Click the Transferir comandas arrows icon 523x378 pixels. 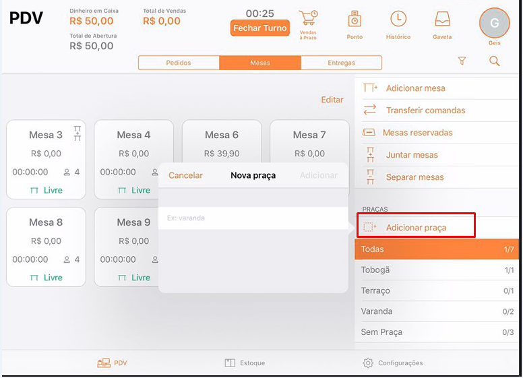pyautogui.click(x=369, y=110)
